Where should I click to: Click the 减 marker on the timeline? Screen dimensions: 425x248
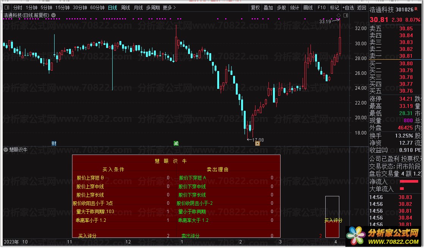[176, 144]
